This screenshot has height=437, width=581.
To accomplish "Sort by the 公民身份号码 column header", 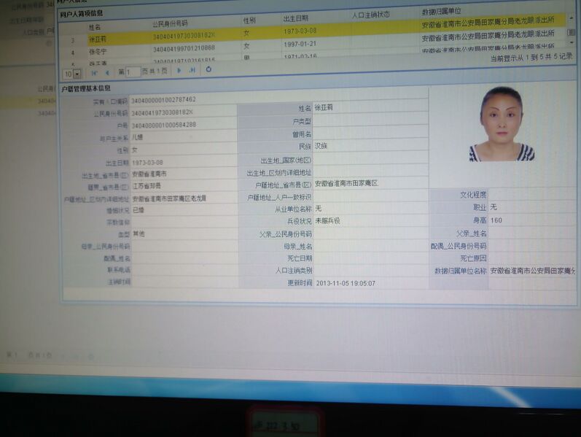I will point(170,24).
